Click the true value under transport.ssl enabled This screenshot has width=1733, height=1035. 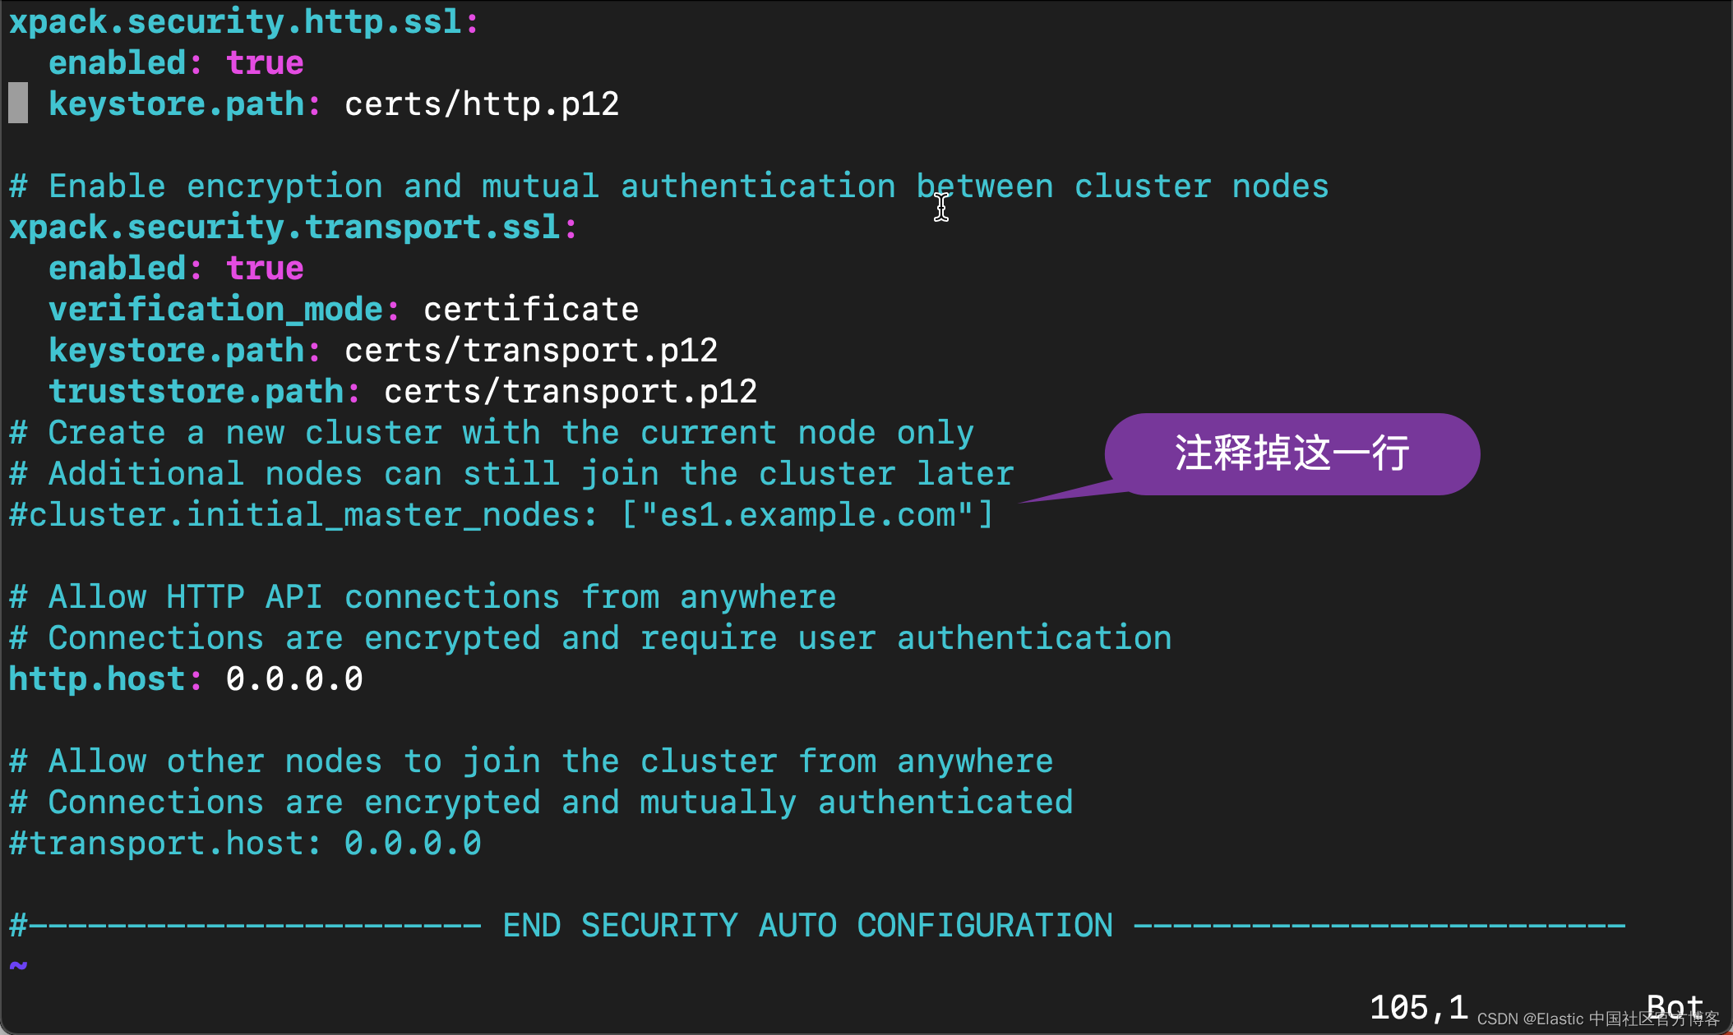pyautogui.click(x=265, y=269)
